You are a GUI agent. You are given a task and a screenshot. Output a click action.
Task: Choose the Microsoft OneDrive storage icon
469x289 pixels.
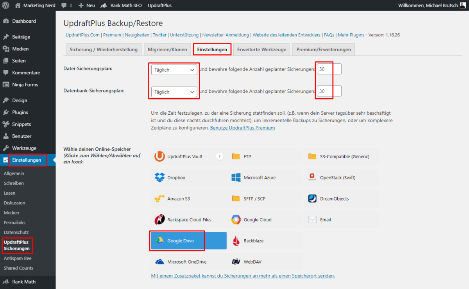click(160, 262)
